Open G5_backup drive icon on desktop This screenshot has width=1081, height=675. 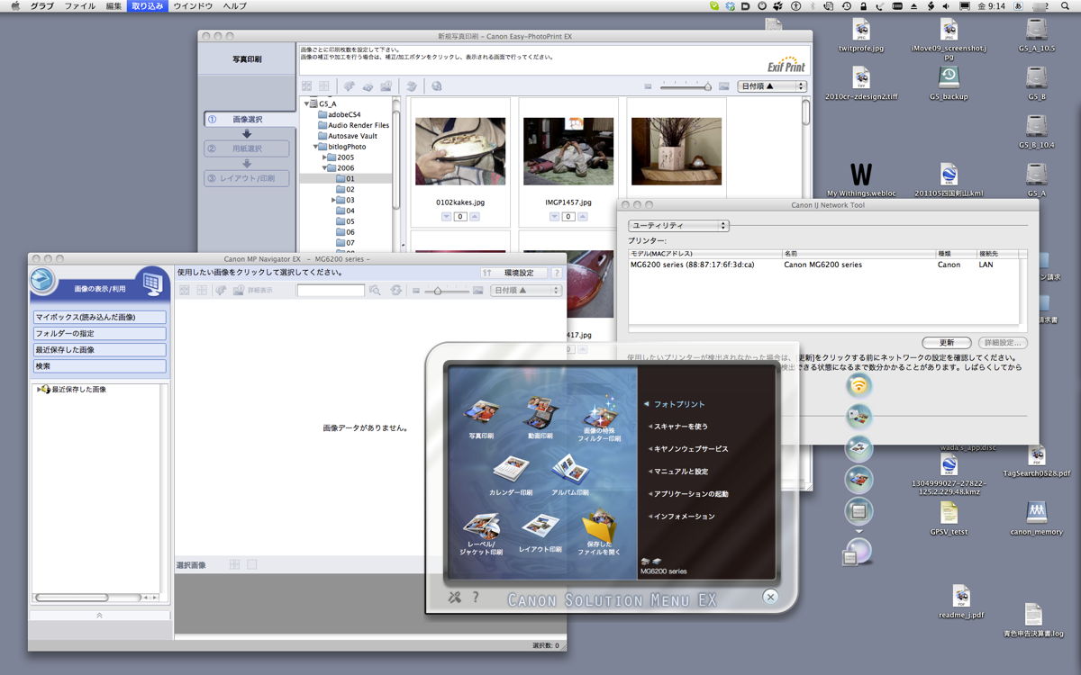pos(949,76)
